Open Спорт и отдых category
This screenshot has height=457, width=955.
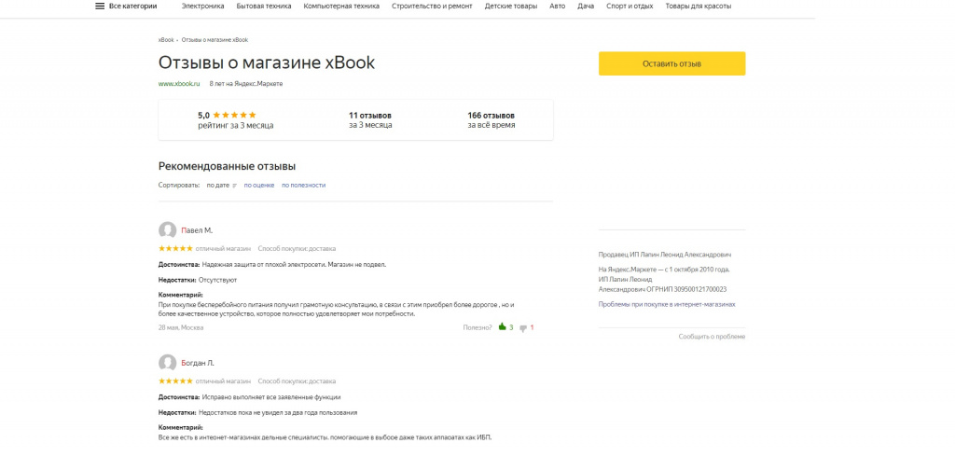click(x=630, y=7)
